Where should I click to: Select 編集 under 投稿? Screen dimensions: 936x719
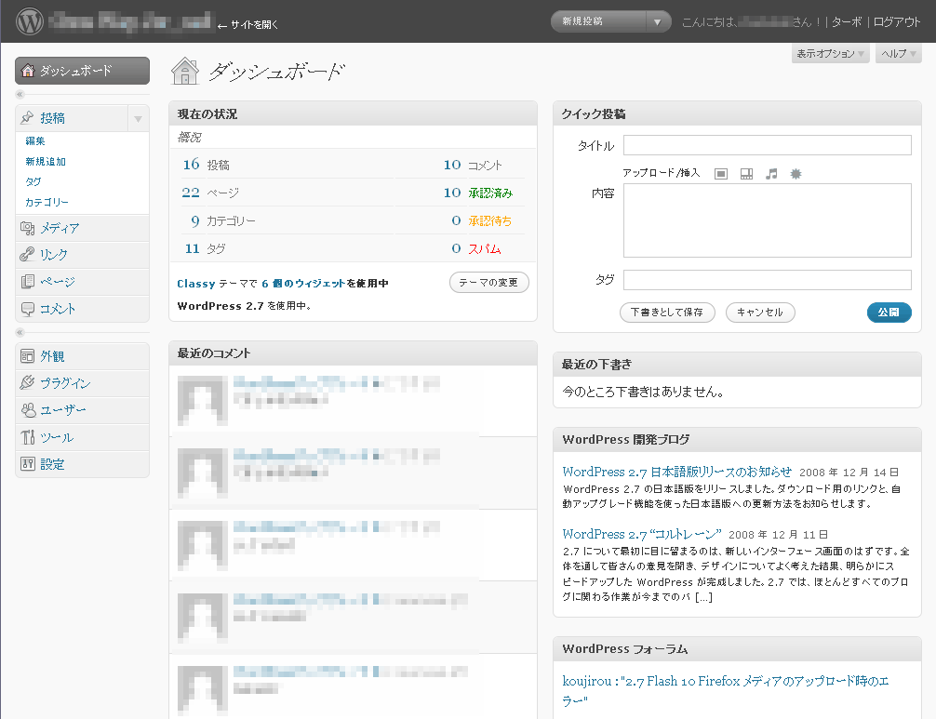tap(35, 140)
